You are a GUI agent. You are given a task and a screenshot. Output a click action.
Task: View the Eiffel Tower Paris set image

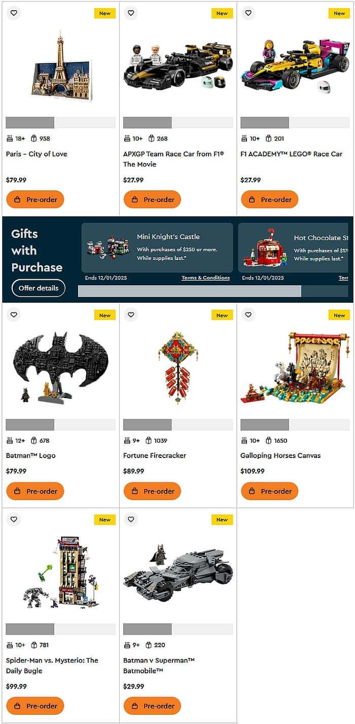[x=61, y=67]
